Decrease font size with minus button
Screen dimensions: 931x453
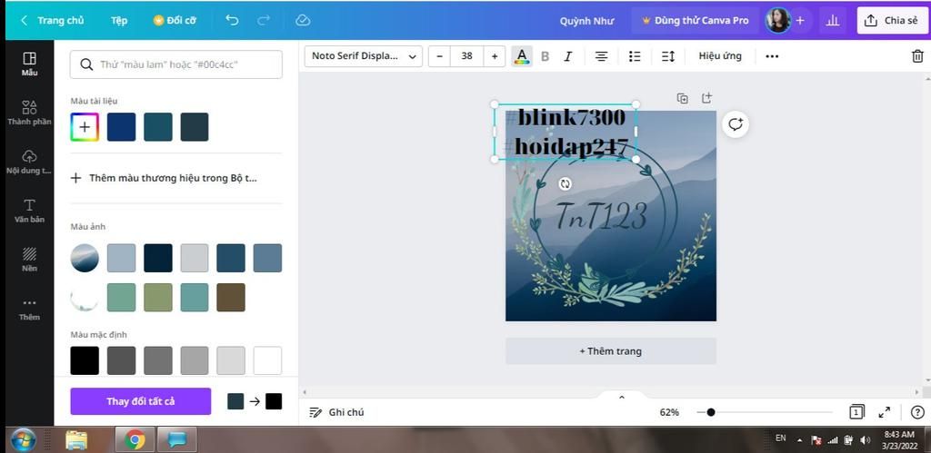(439, 55)
